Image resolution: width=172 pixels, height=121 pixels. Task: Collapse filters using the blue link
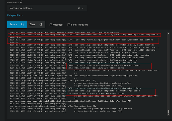(15, 15)
